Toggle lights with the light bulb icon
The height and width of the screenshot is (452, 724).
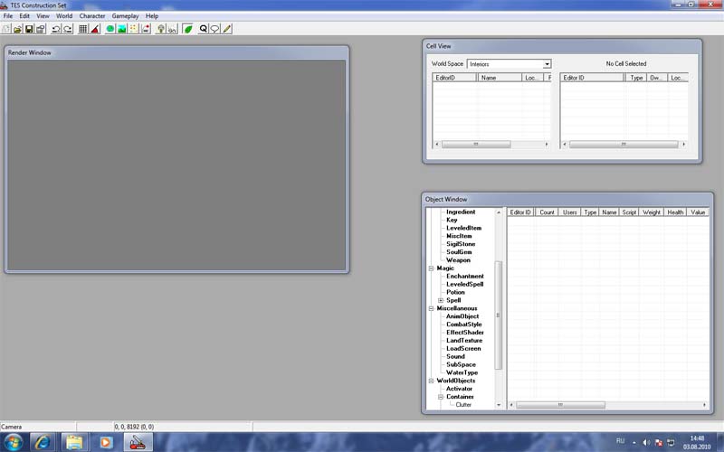pyautogui.click(x=161, y=29)
